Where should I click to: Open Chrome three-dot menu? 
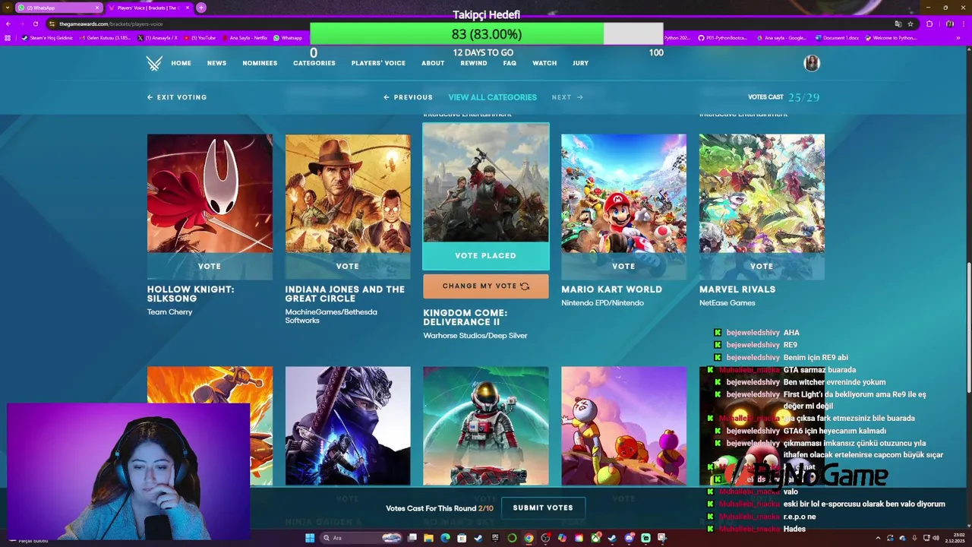point(963,24)
